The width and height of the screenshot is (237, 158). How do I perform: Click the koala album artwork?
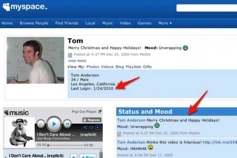coord(20,133)
